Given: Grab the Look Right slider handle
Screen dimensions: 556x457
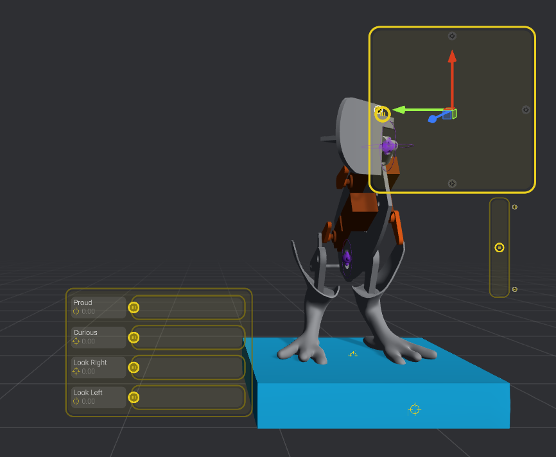Looking at the screenshot, I should [x=134, y=368].
